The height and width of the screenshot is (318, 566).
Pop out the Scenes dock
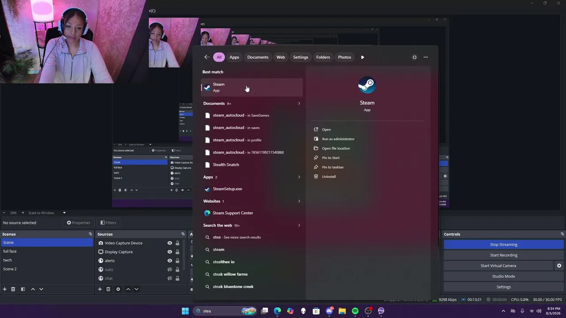[x=90, y=234]
